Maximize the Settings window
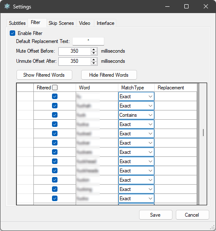 point(186,6)
